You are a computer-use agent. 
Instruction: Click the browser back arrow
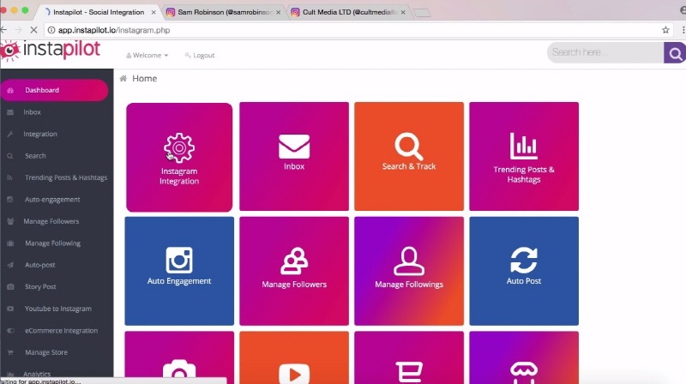pos(3,30)
